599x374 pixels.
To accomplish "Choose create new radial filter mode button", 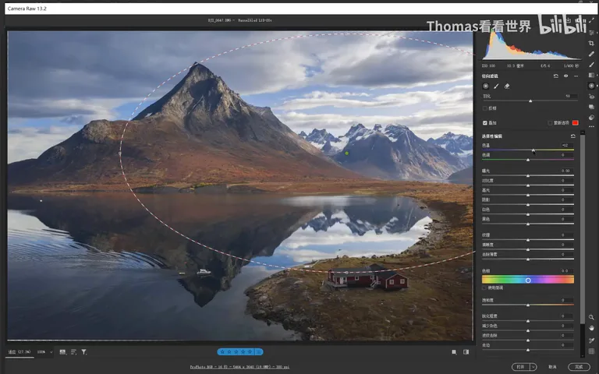I will [486, 86].
